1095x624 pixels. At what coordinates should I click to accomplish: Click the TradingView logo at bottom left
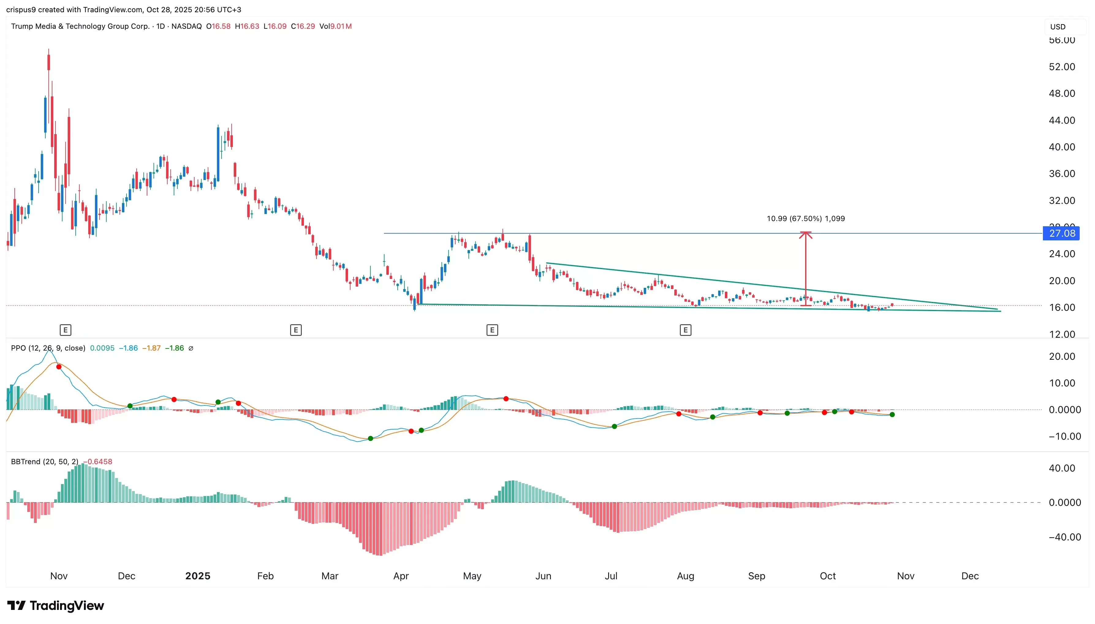56,606
